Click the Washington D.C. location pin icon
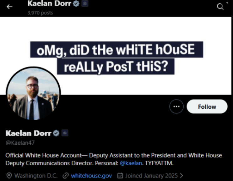Image resolution: width=233 pixels, height=181 pixels. coord(9,176)
